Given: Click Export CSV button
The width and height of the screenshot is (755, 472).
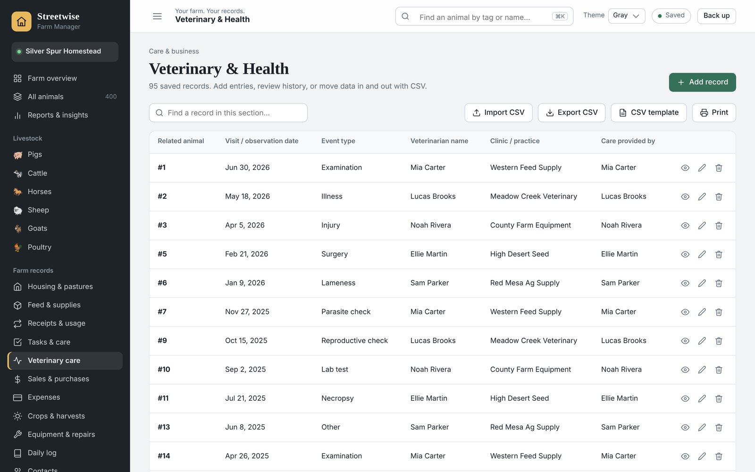Looking at the screenshot, I should (x=571, y=113).
